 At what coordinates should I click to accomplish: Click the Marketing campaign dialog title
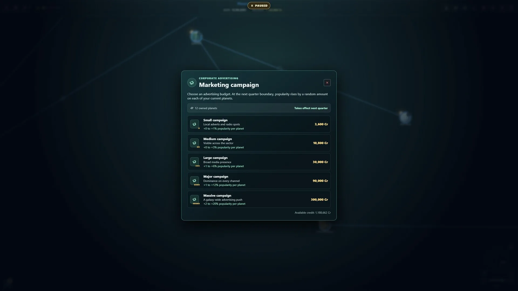click(x=229, y=85)
